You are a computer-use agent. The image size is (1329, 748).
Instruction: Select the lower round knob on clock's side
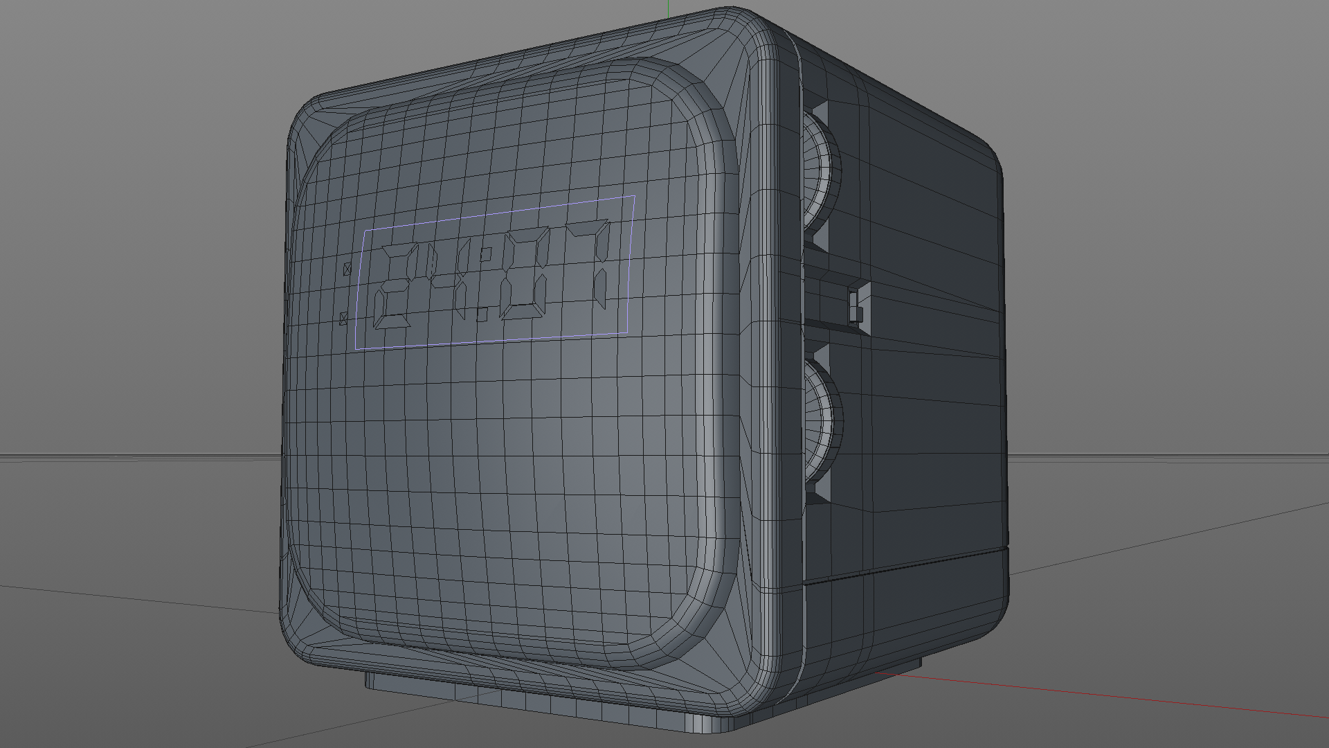pos(824,422)
